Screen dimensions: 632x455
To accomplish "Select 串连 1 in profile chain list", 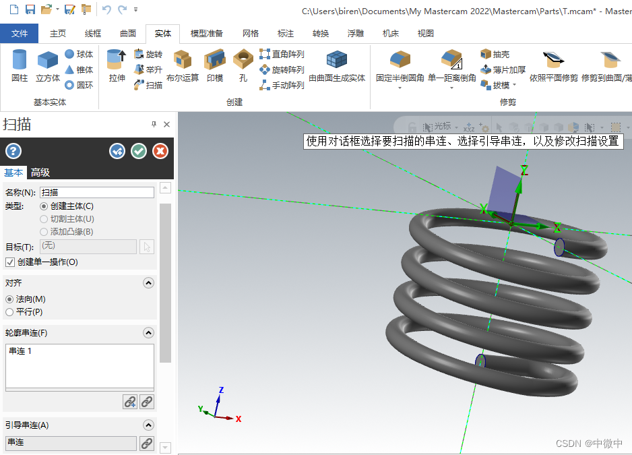I will (x=20, y=351).
